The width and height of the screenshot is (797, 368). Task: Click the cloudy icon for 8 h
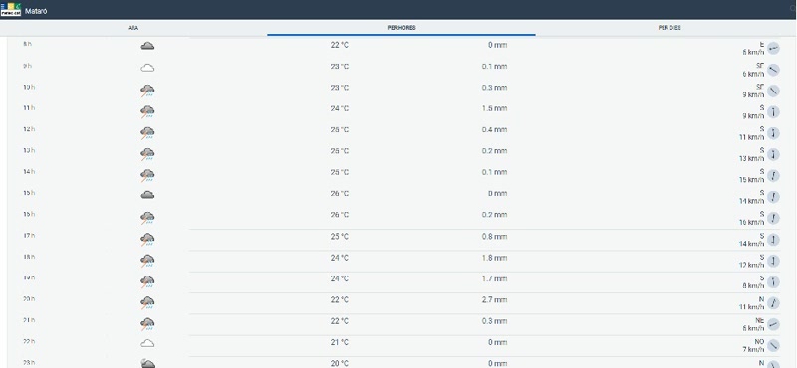147,46
